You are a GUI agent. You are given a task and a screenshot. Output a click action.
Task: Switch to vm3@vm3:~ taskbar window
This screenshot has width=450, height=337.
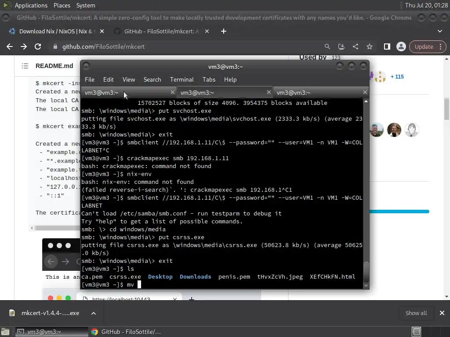click(x=52, y=332)
